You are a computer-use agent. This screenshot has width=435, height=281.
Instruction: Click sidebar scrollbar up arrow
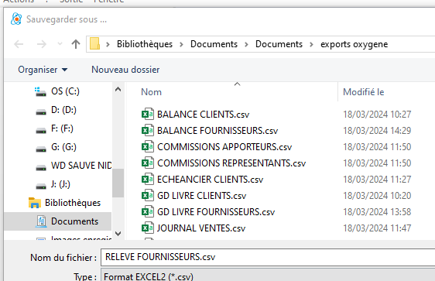pos(118,89)
